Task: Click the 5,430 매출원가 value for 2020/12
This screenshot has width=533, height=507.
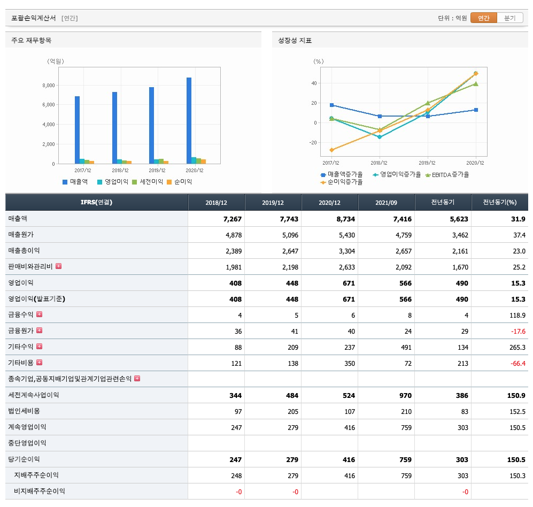Action: coord(347,235)
